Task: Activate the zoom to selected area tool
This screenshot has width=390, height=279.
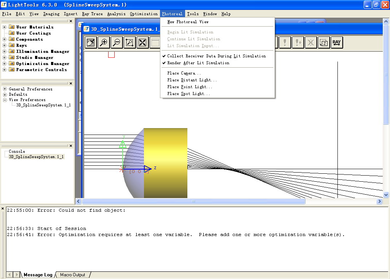Action: pyautogui.click(x=129, y=43)
